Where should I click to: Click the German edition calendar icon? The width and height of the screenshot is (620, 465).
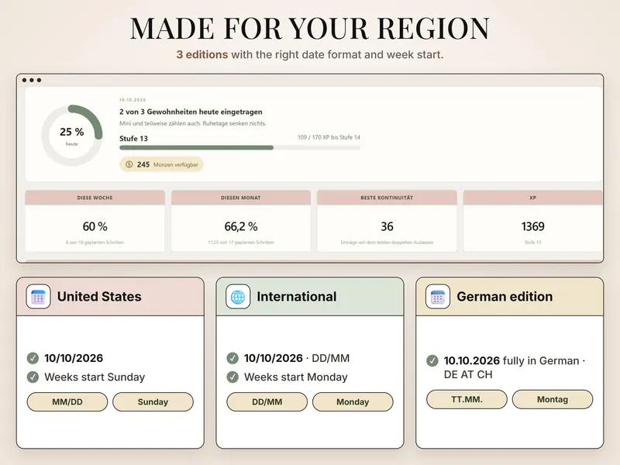point(438,297)
